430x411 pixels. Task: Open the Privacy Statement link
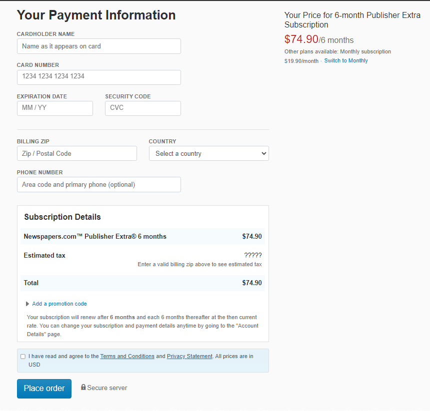click(189, 356)
